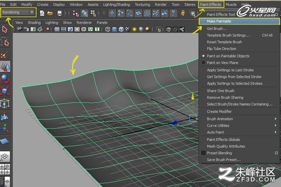Select by hierarchy mode icon
This screenshot has width=281, height=187.
[x=75, y=13]
